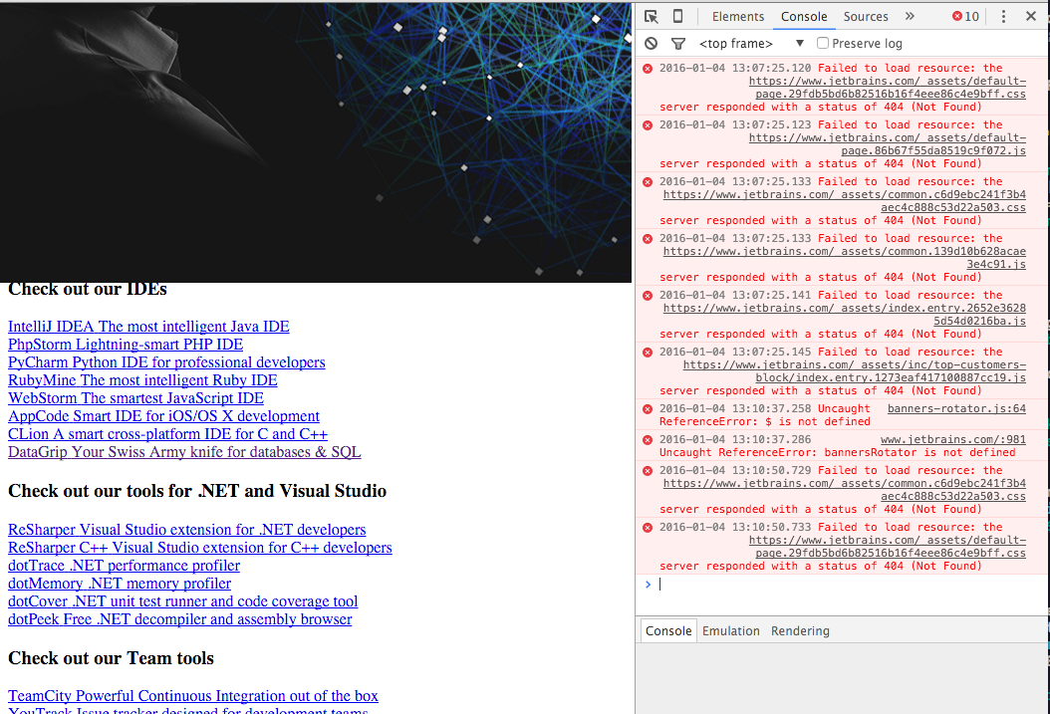Click error icon of 13:07:25.120 message
1050x714 pixels.
(648, 69)
